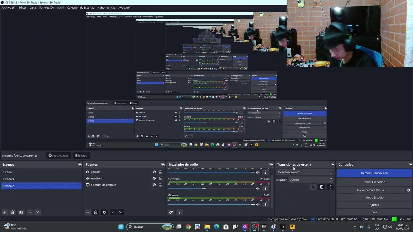Image resolution: width=413 pixels, height=232 pixels.
Task: Add a new scene transition
Action: 313,187
